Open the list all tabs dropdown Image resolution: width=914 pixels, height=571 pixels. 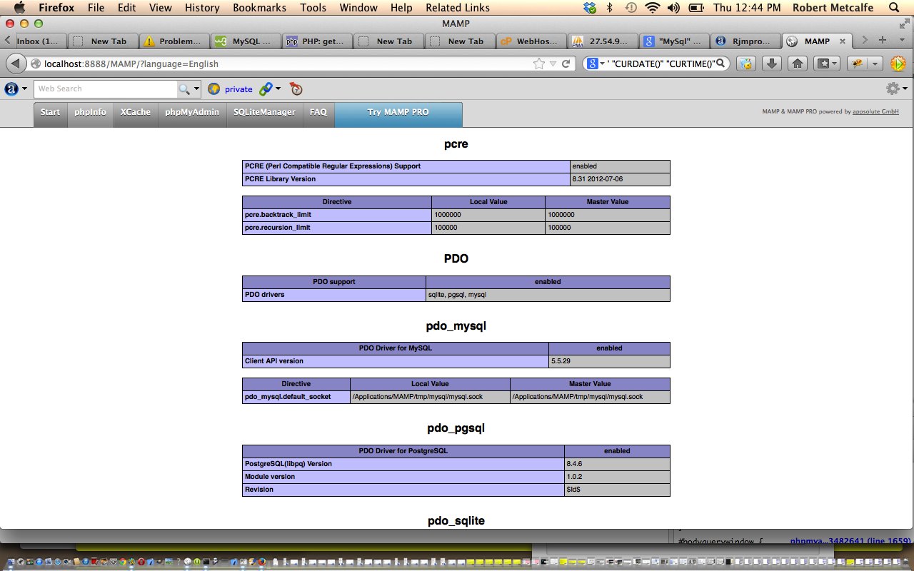click(x=902, y=41)
